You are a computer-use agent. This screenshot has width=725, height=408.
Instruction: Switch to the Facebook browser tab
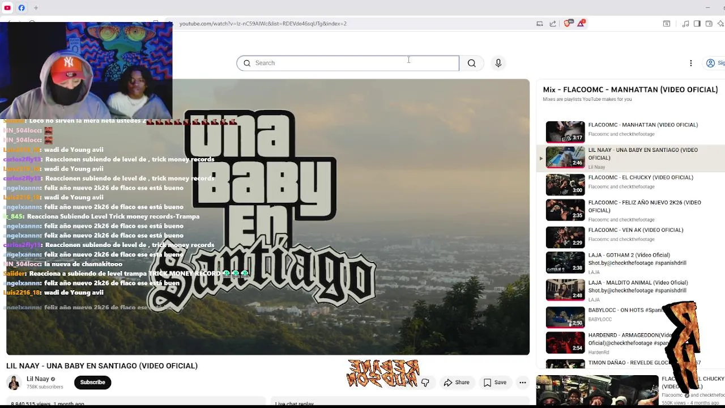(x=22, y=8)
